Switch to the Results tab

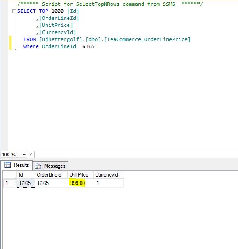pyautogui.click(x=17, y=165)
